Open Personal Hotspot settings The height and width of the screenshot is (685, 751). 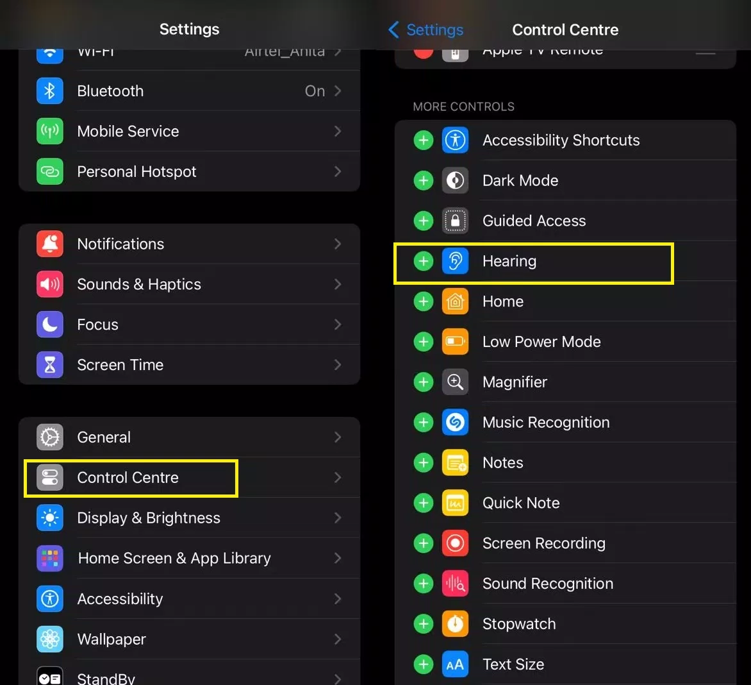[x=136, y=171]
